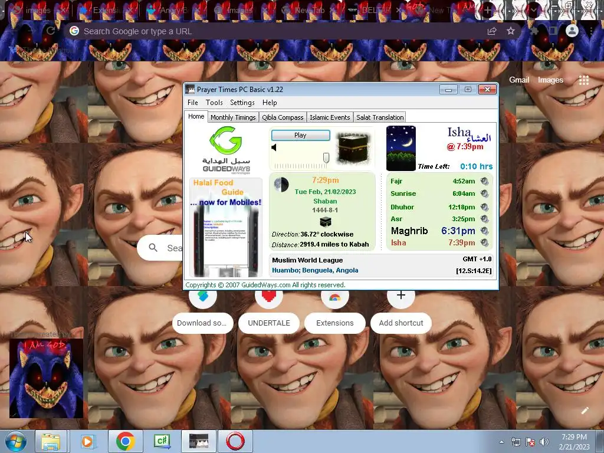Toggle the Asr alarm speaker icon
Image resolution: width=604 pixels, height=453 pixels.
pyautogui.click(x=484, y=219)
